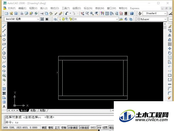Toggle 线宽 lineweight display

[x=105, y=128]
